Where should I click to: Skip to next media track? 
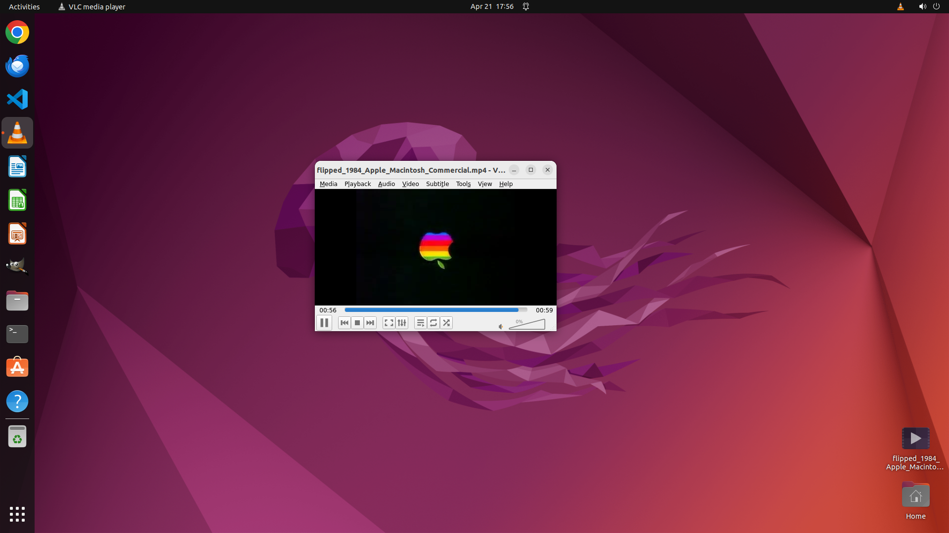[x=370, y=323]
